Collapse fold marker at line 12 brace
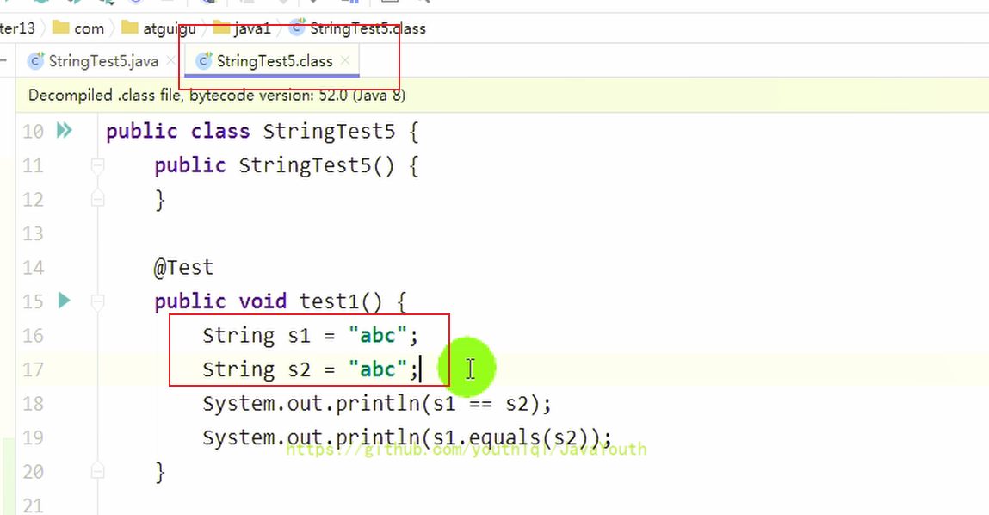 tap(98, 199)
